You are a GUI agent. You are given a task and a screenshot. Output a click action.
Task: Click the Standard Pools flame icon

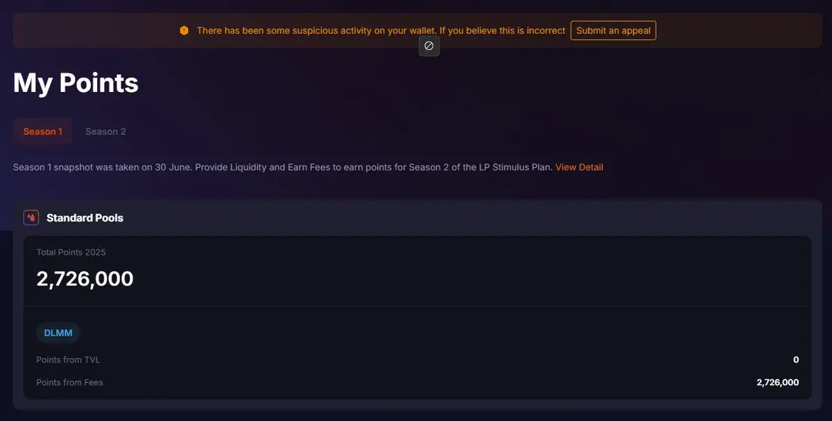(31, 217)
